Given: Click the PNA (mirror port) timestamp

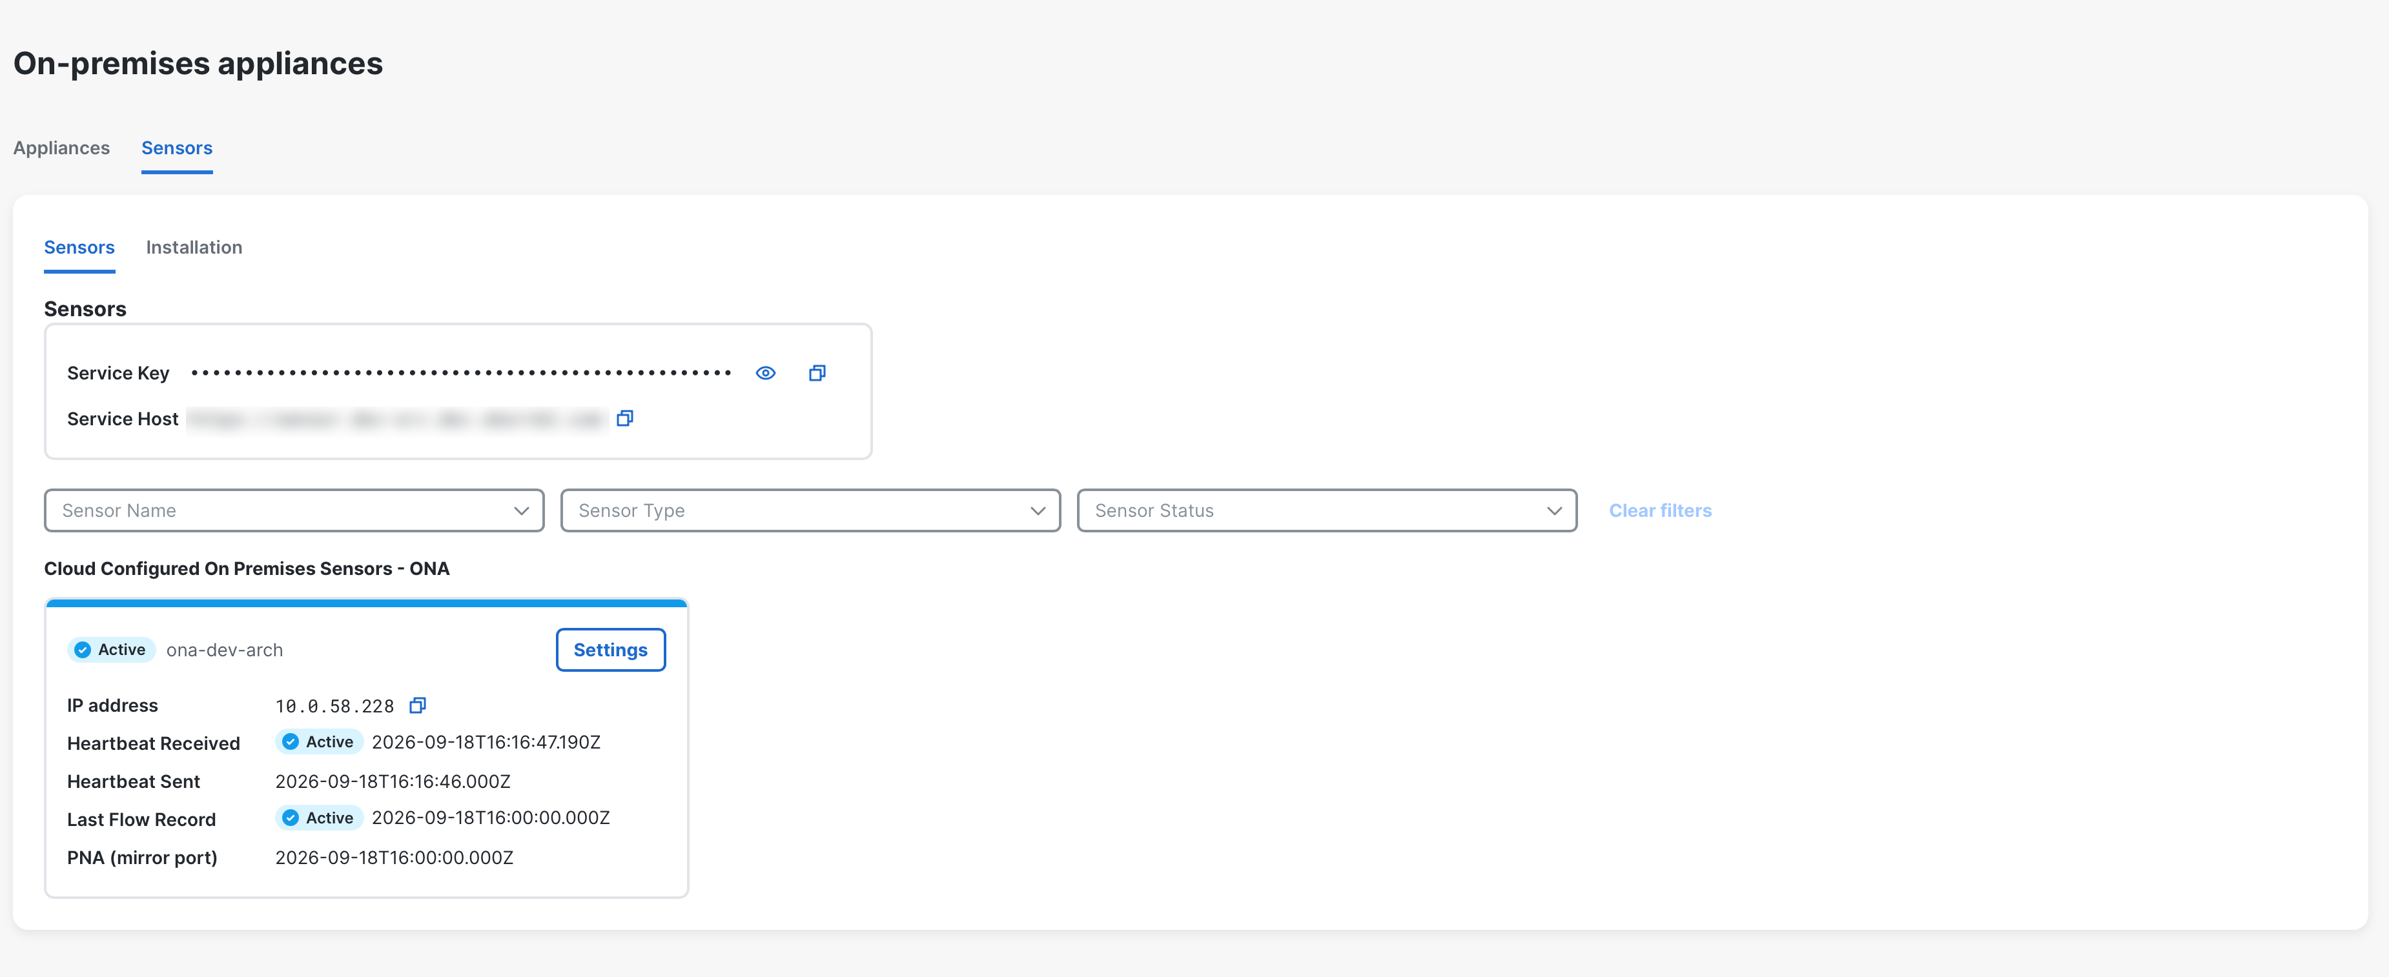Looking at the screenshot, I should (x=394, y=858).
